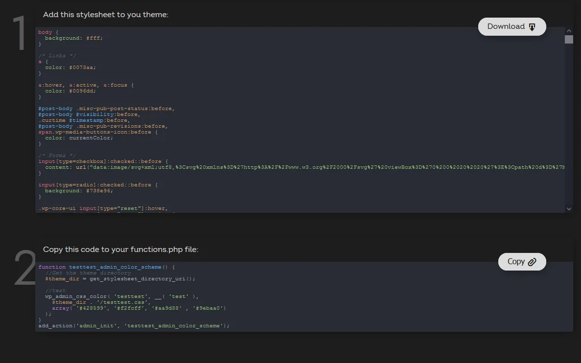The image size is (581, 363).
Task: Click the 'background: #738e96;' declaration
Action: pos(79,191)
